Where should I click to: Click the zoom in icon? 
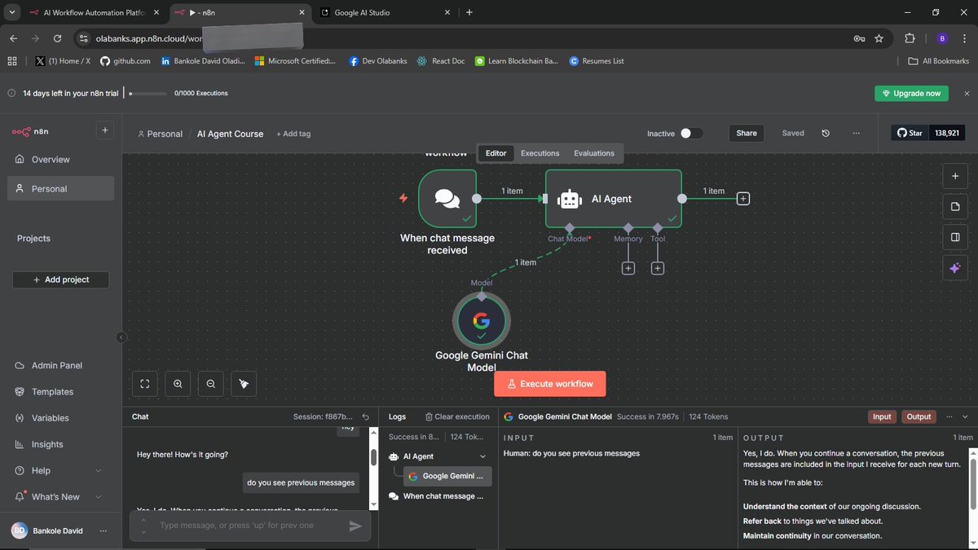[x=178, y=384]
